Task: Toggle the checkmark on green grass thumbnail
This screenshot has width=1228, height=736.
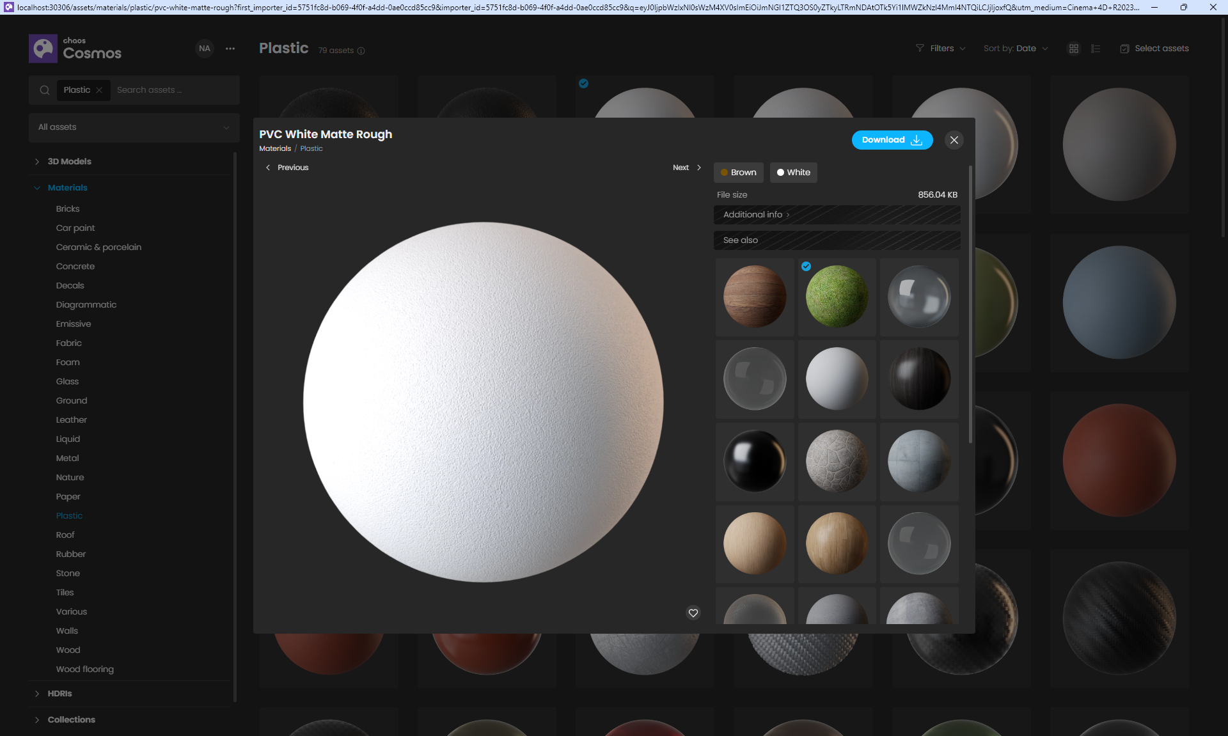Action: (x=806, y=267)
